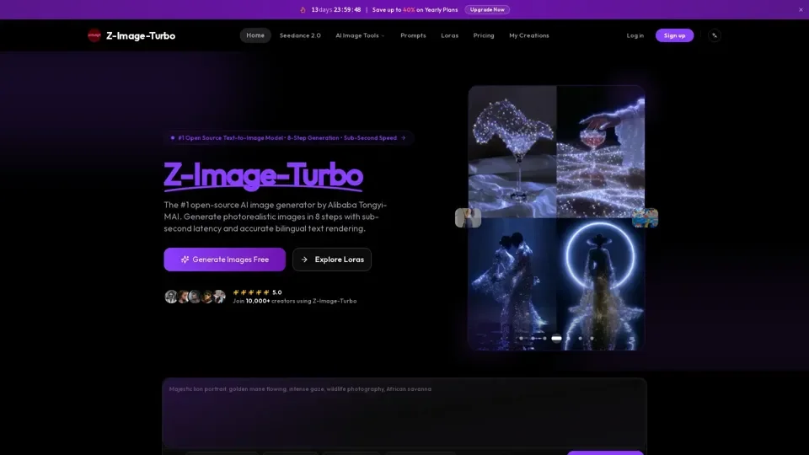Click the last carousel dot indicator
This screenshot has height=455, width=809.
pos(592,339)
